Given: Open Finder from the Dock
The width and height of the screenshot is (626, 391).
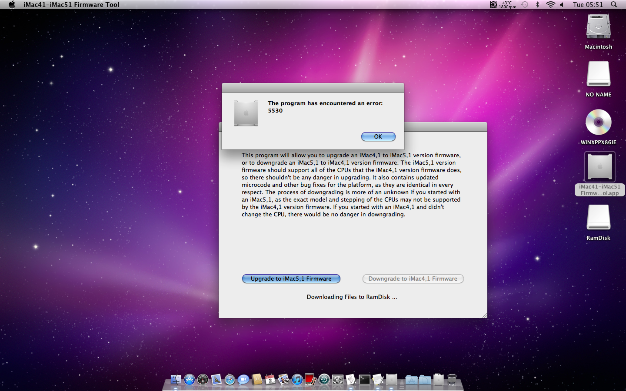Looking at the screenshot, I should point(176,379).
